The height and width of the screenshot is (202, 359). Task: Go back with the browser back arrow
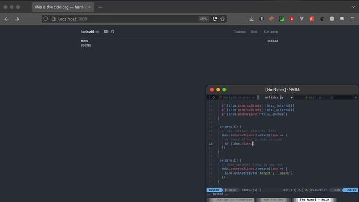click(x=7, y=19)
